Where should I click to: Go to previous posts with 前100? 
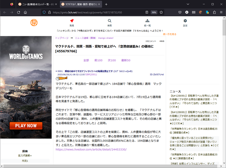[x=99, y=60]
